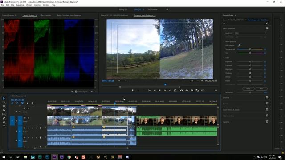The width and height of the screenshot is (285, 160).
Task: Open the File menu
Action: coord(3,5)
